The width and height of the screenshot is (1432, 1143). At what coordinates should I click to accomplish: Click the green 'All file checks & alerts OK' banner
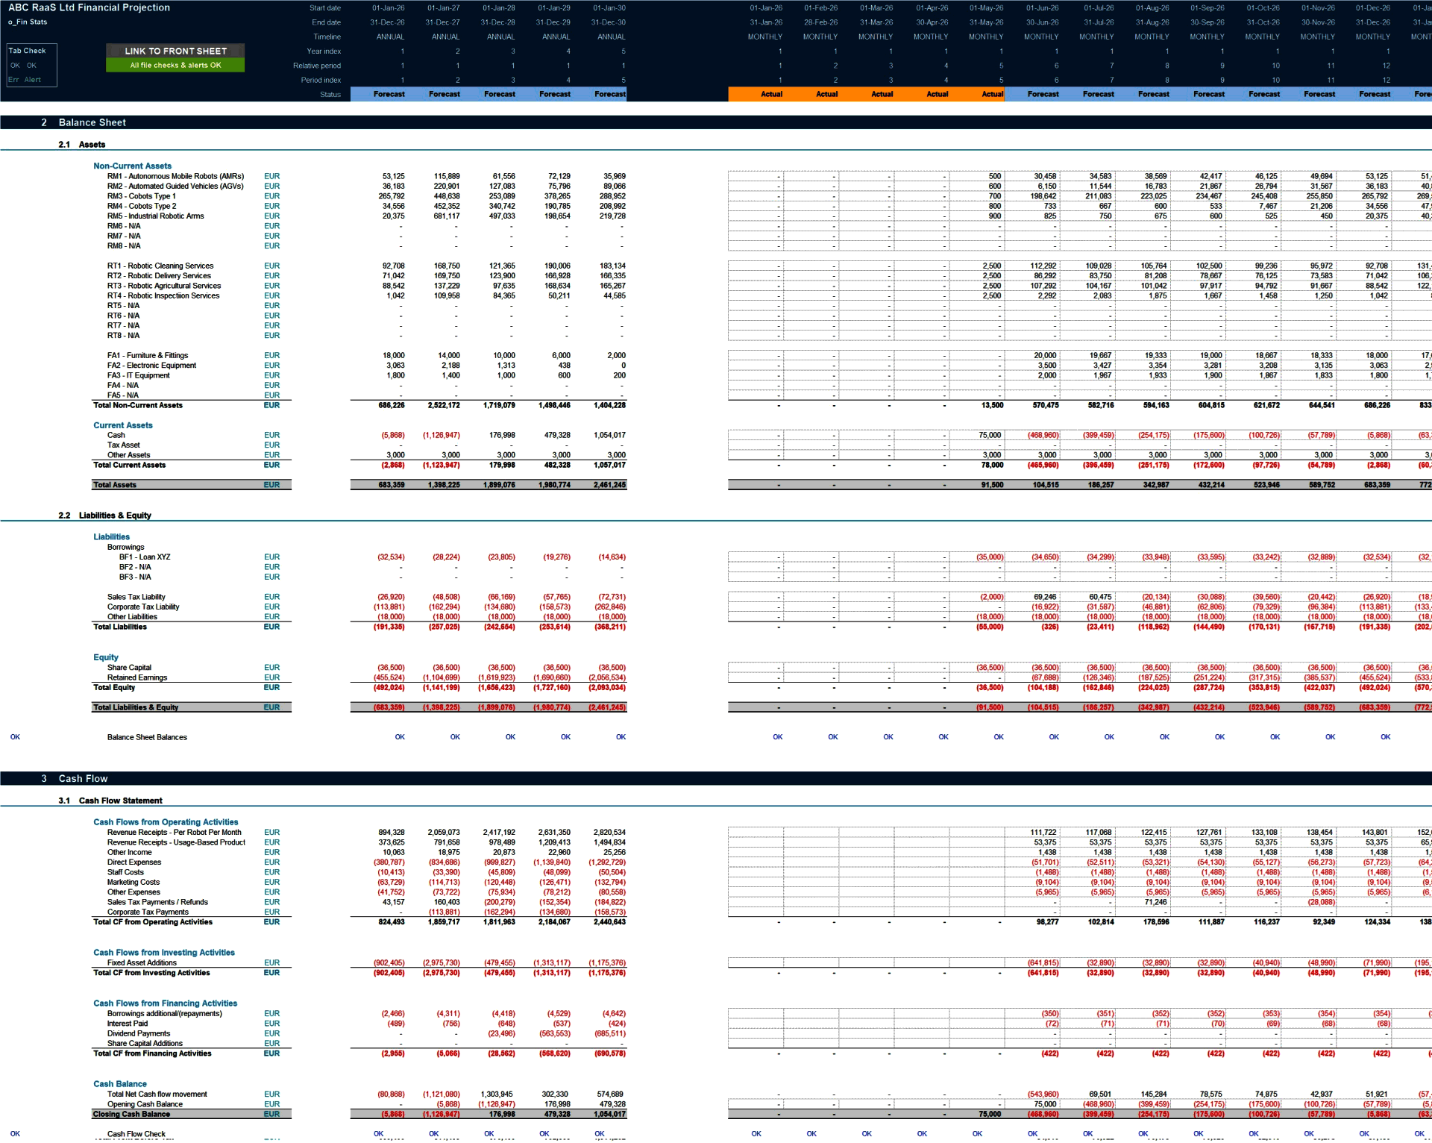175,66
